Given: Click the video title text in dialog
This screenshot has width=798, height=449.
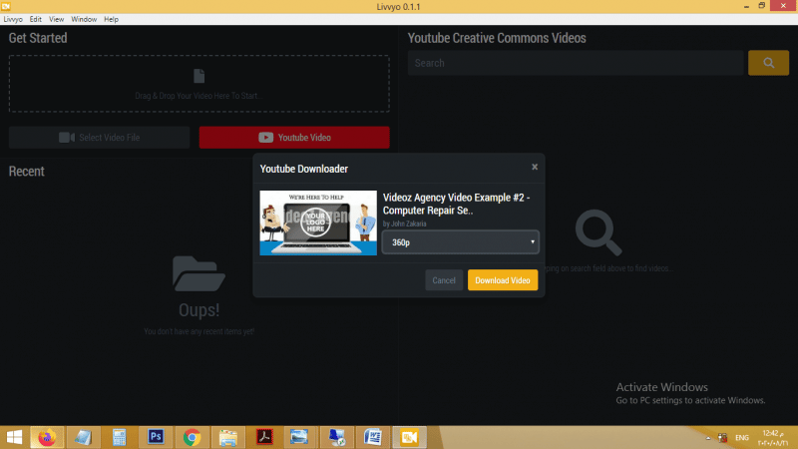Looking at the screenshot, I should pyautogui.click(x=456, y=204).
